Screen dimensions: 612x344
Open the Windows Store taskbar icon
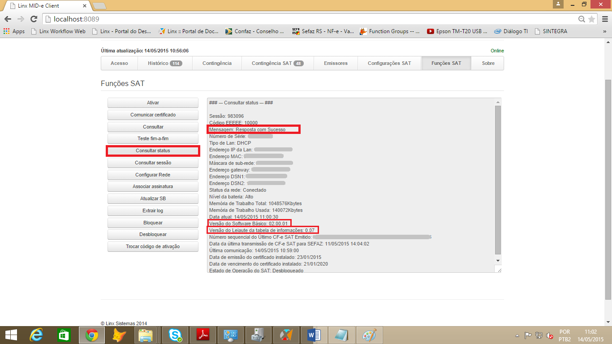point(64,335)
